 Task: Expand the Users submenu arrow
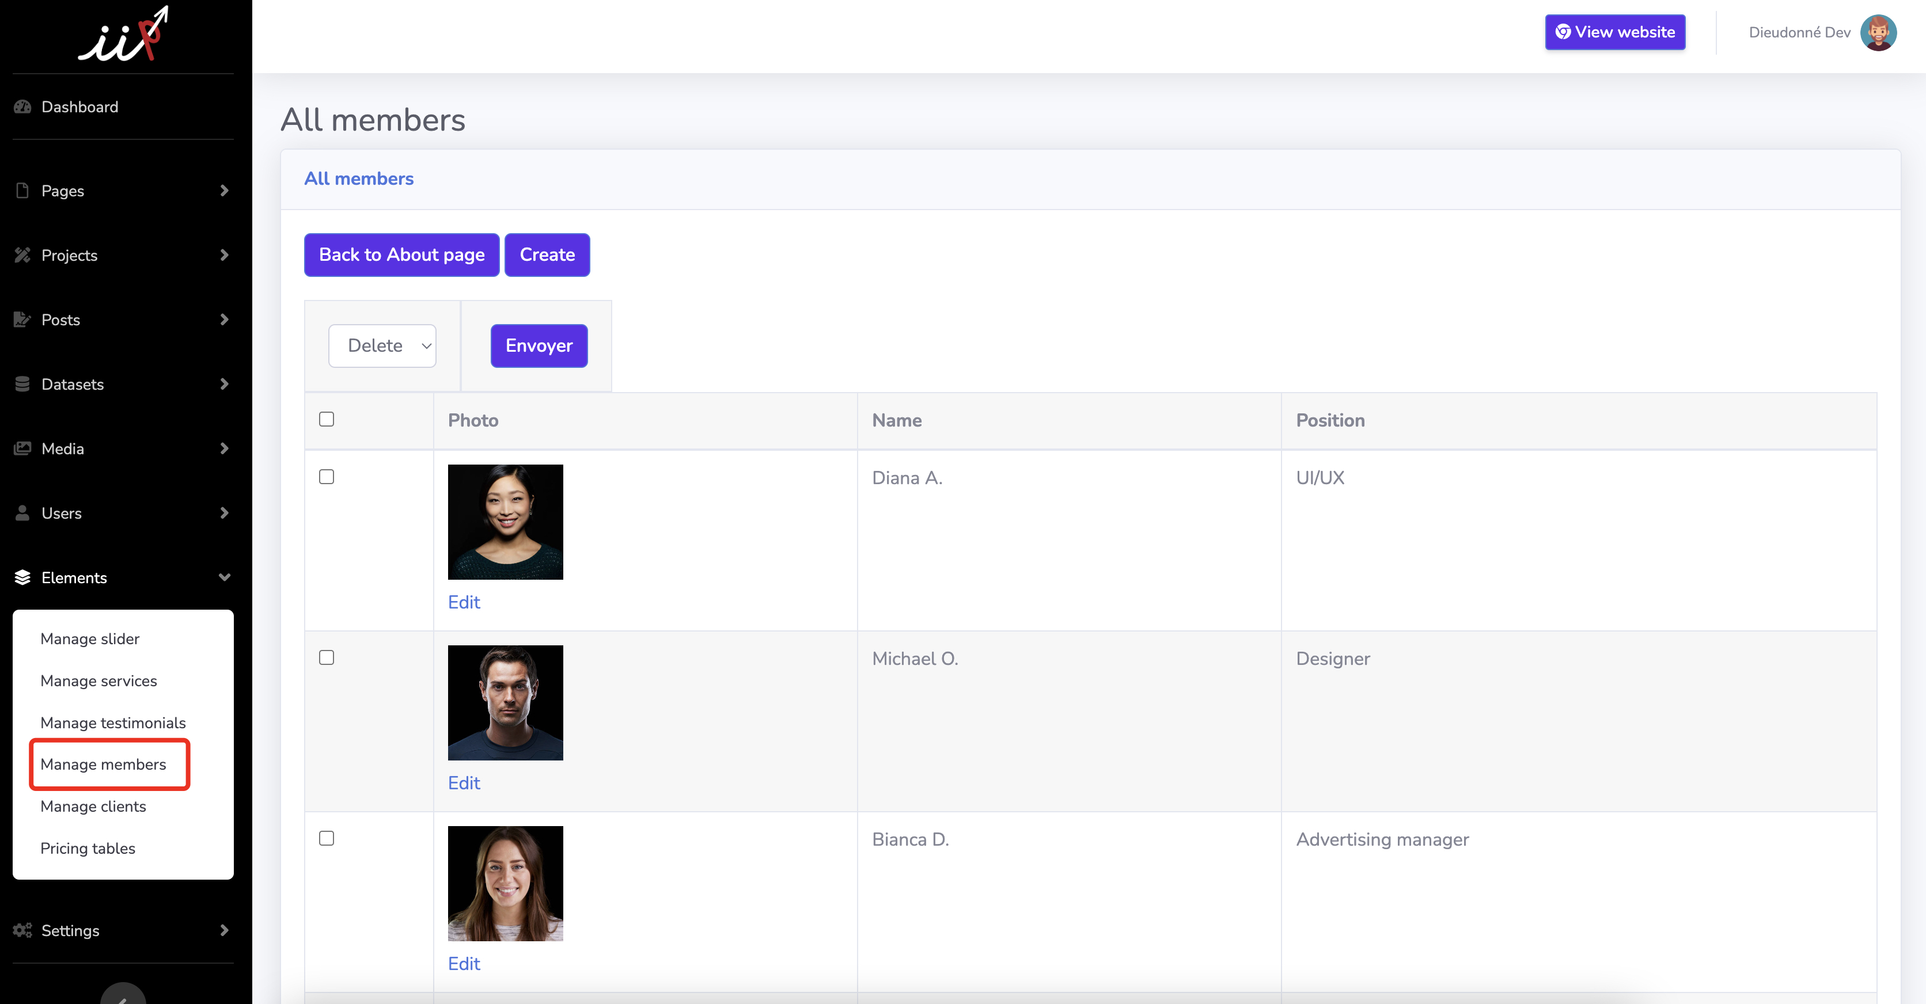click(x=224, y=513)
